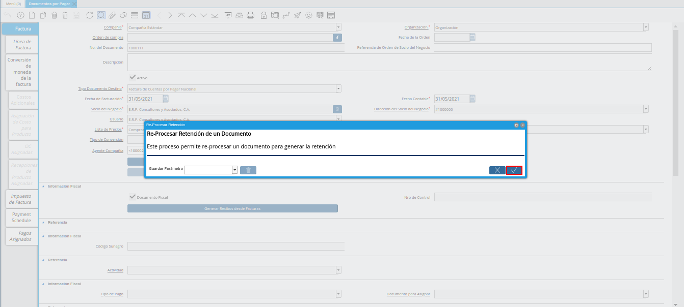Click the trash icon beside Guardar Parámetro
The image size is (684, 307).
coord(248,170)
